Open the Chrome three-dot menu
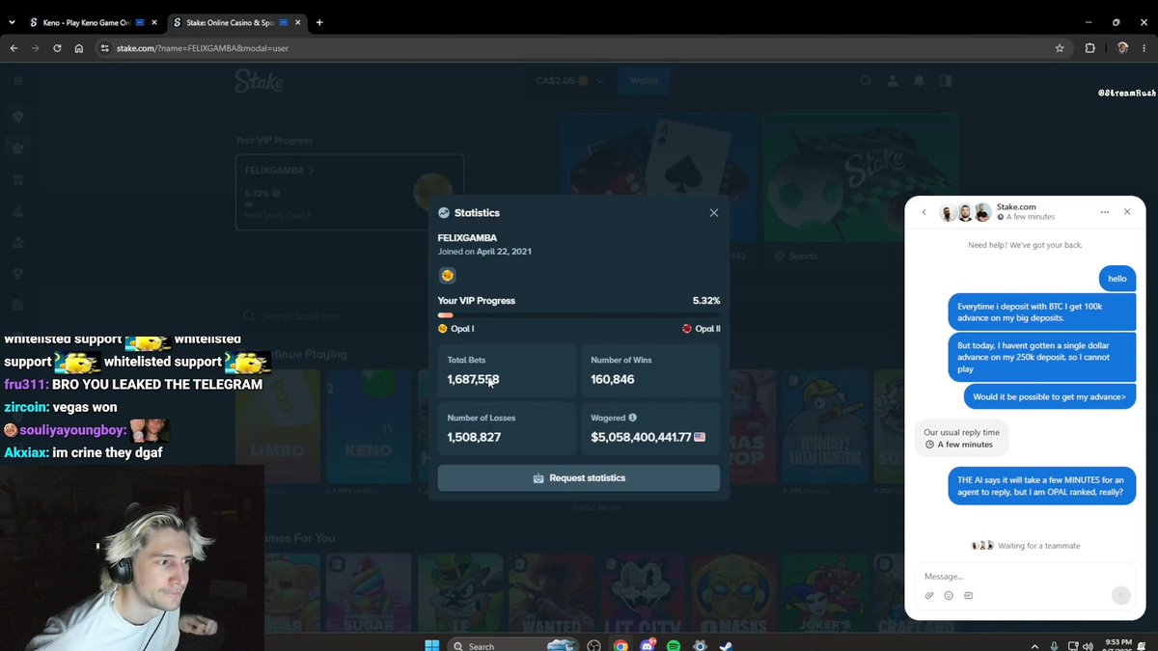Image resolution: width=1158 pixels, height=651 pixels. (x=1144, y=48)
